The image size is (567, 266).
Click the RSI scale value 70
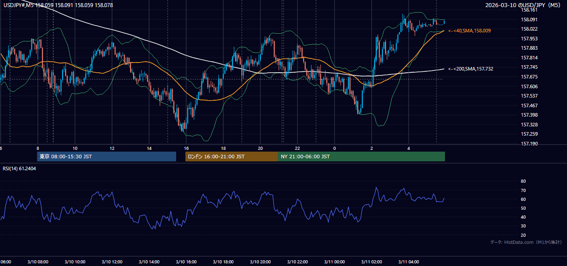point(523,190)
